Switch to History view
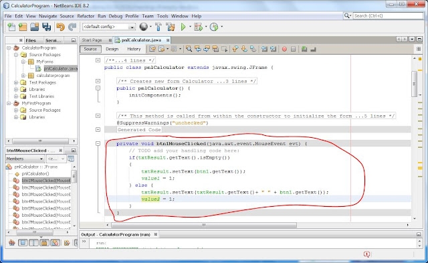The height and width of the screenshot is (263, 428). [134, 49]
